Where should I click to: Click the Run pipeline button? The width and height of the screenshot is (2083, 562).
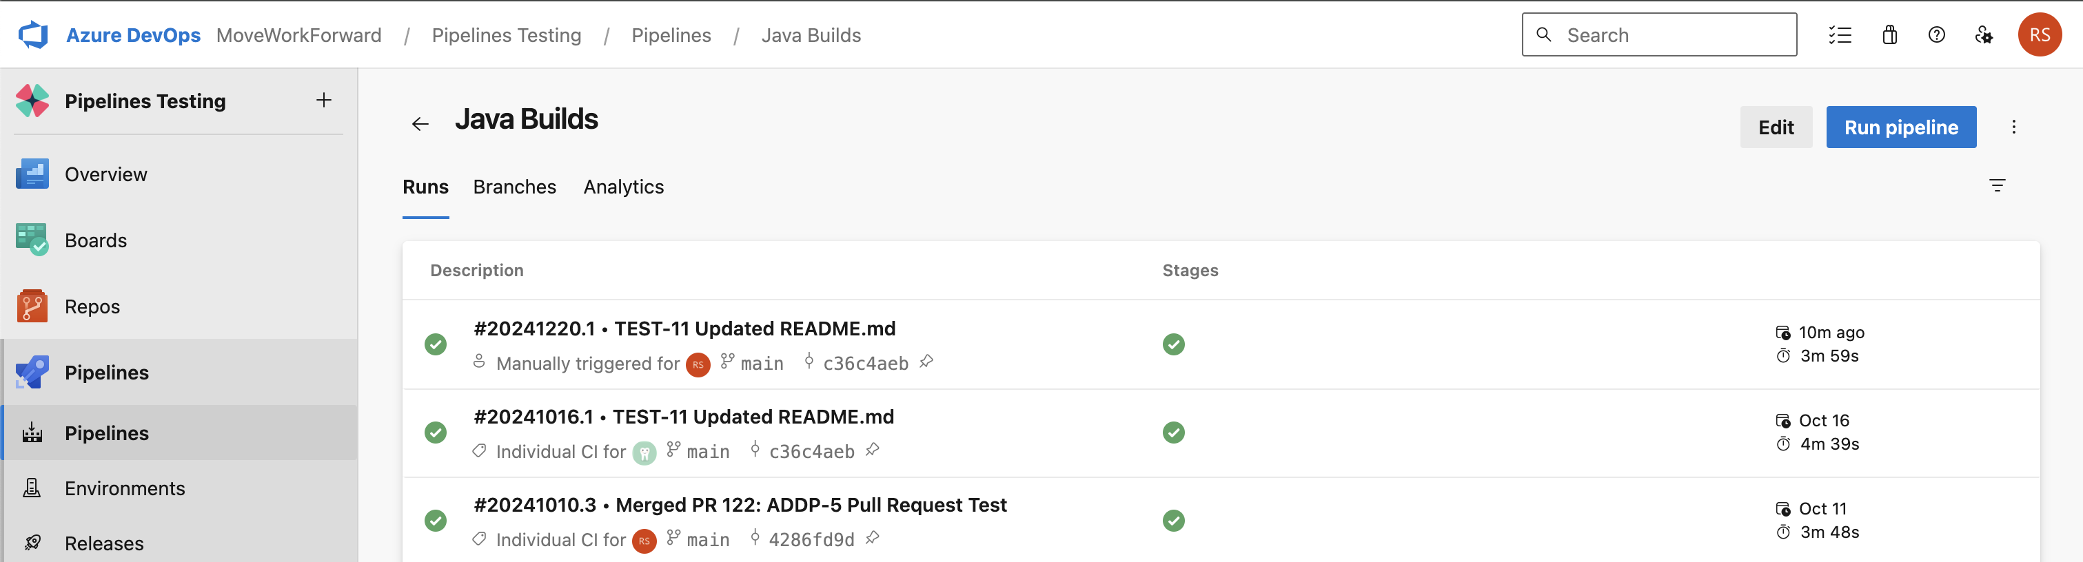pos(1900,127)
